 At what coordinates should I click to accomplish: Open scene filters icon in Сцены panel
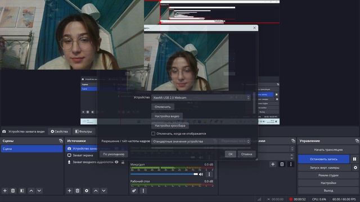tap(22, 191)
